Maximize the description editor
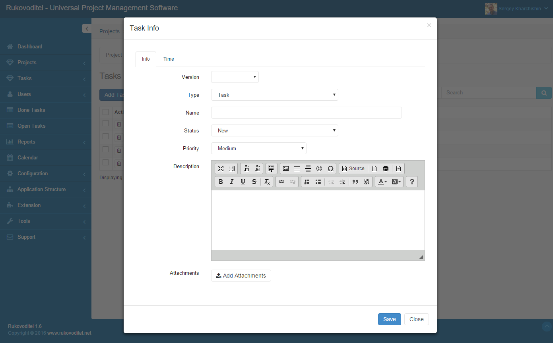 (221, 169)
